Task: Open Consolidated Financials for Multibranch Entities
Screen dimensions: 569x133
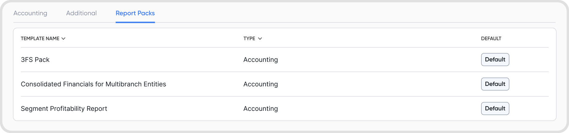Action: coord(93,84)
